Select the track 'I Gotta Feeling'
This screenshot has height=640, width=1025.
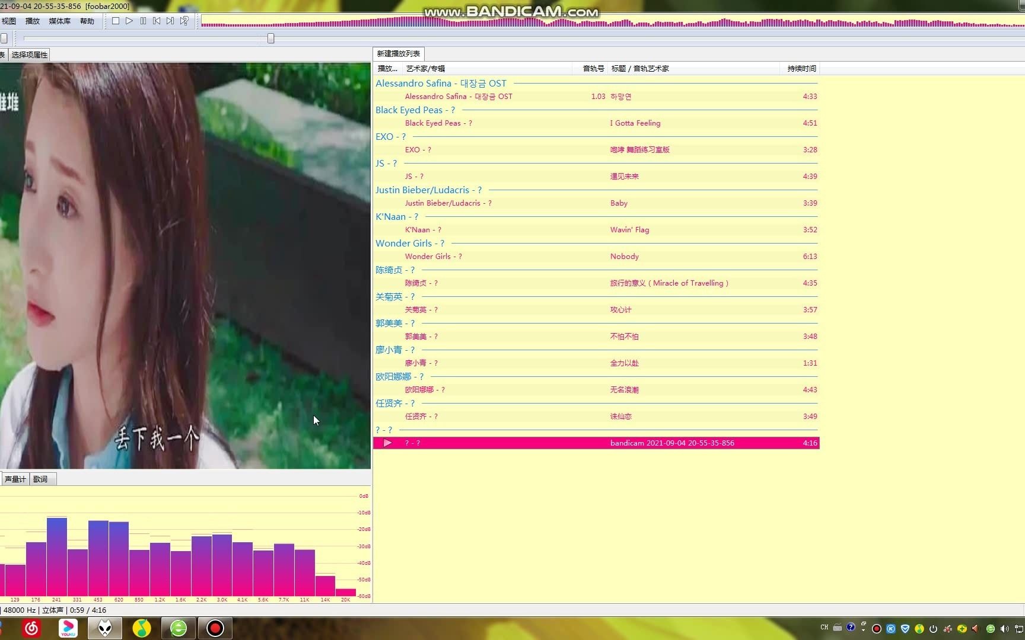596,123
